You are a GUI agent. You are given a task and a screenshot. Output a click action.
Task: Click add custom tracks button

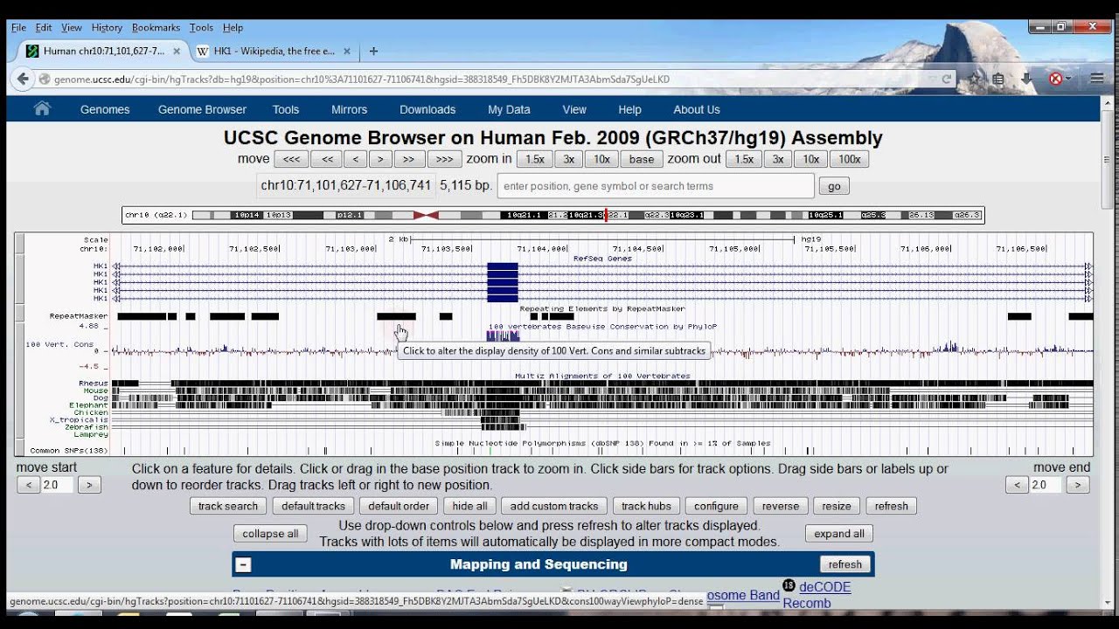click(x=554, y=506)
